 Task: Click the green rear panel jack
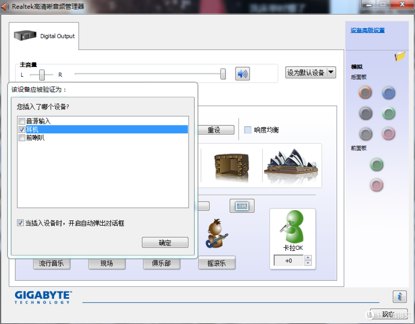[388, 113]
